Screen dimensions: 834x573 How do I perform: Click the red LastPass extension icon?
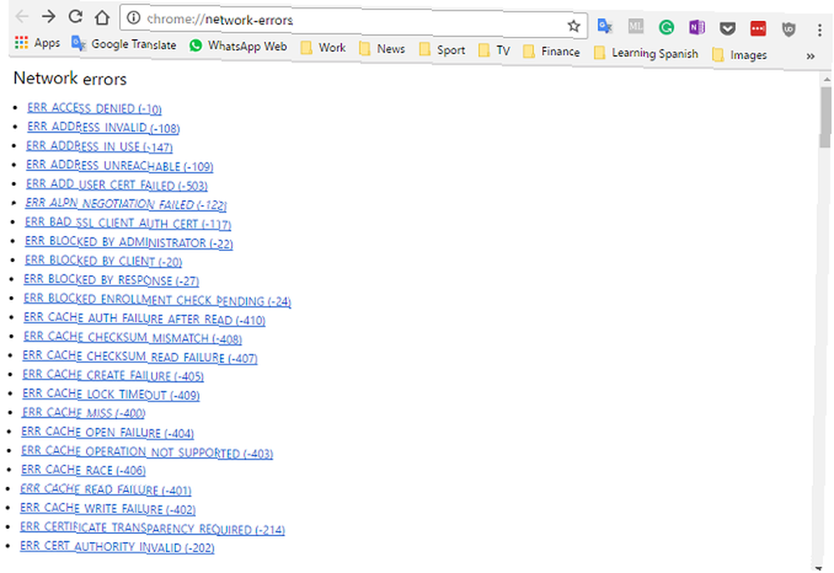(758, 28)
